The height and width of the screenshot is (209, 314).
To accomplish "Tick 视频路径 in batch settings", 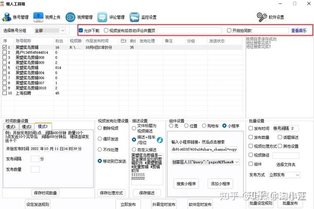I will [x=250, y=155].
